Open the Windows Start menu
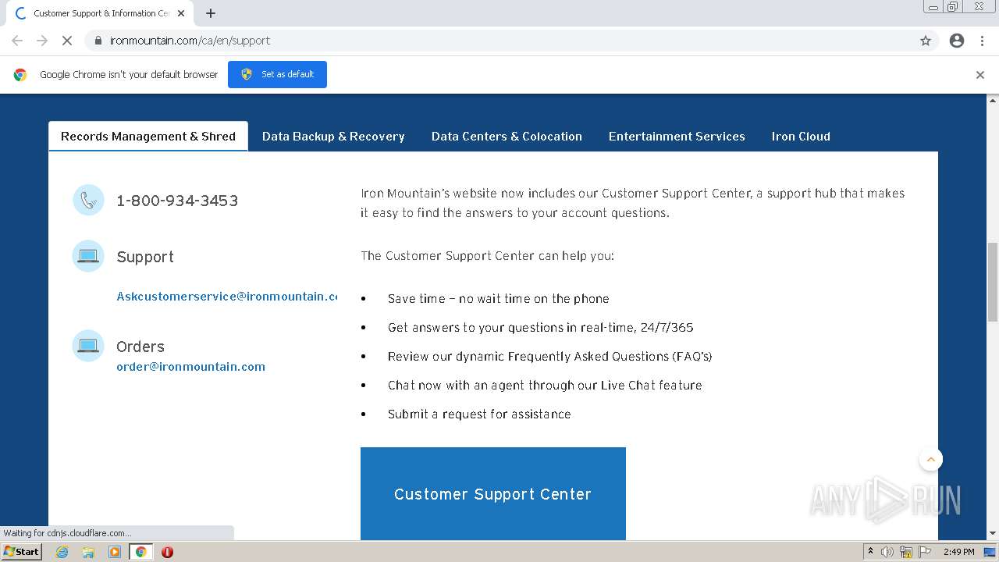The width and height of the screenshot is (999, 562). tap(22, 552)
